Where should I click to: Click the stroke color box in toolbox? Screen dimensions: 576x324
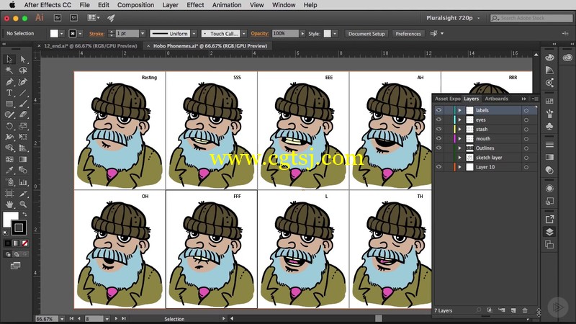[x=19, y=228]
